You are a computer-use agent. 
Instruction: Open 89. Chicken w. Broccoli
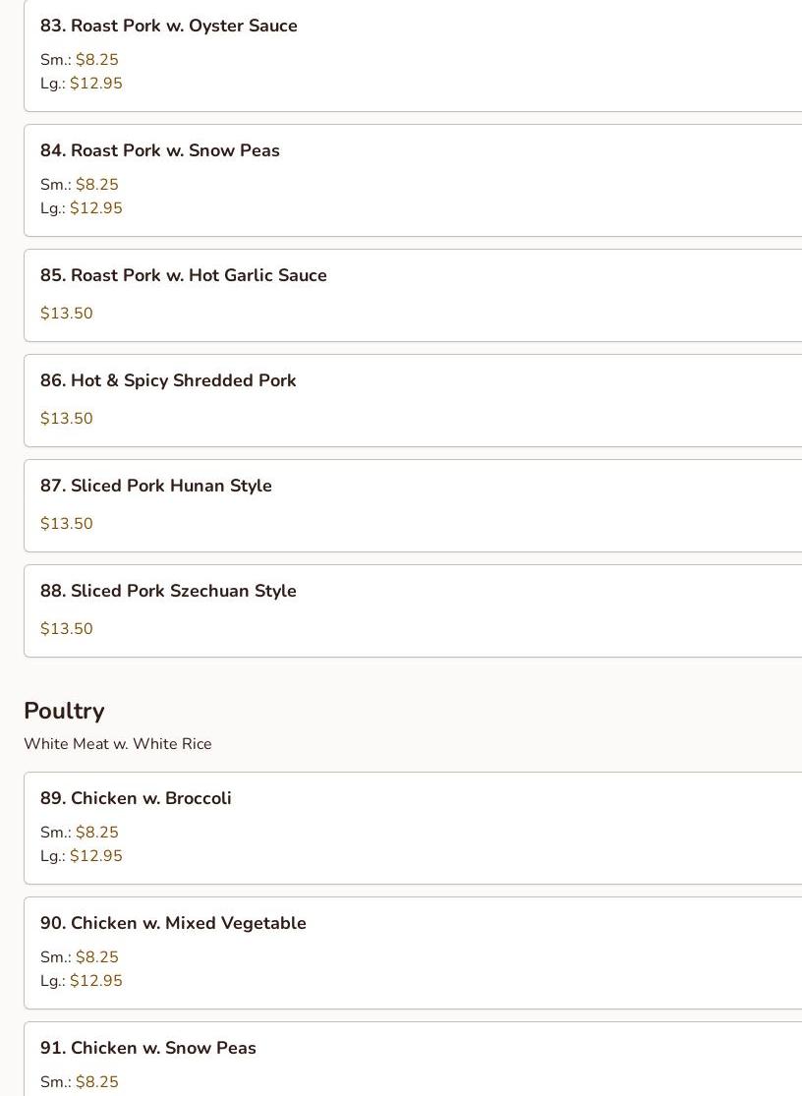(x=136, y=798)
